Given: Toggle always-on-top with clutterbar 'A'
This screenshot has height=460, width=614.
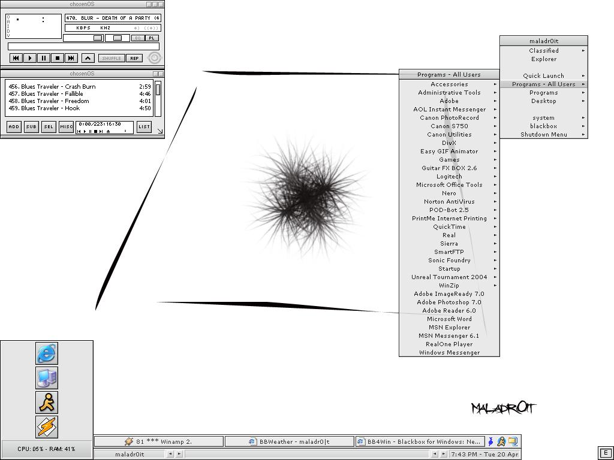Looking at the screenshot, I should (8, 22).
